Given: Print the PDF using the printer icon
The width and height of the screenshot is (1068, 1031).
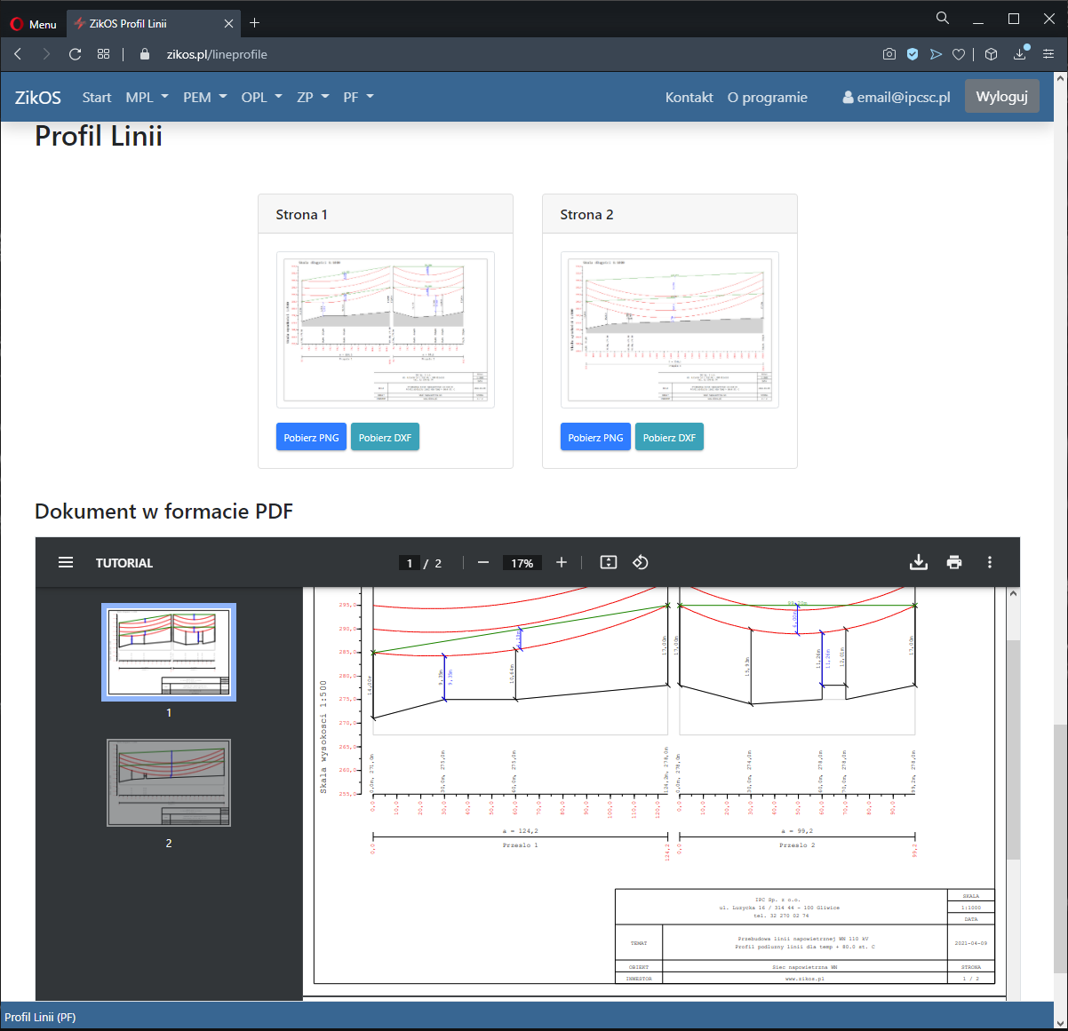Looking at the screenshot, I should click(x=954, y=562).
